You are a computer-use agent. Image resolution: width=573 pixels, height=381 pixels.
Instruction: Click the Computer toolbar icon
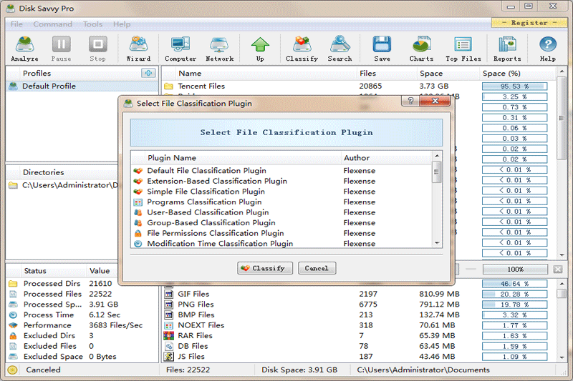point(180,49)
